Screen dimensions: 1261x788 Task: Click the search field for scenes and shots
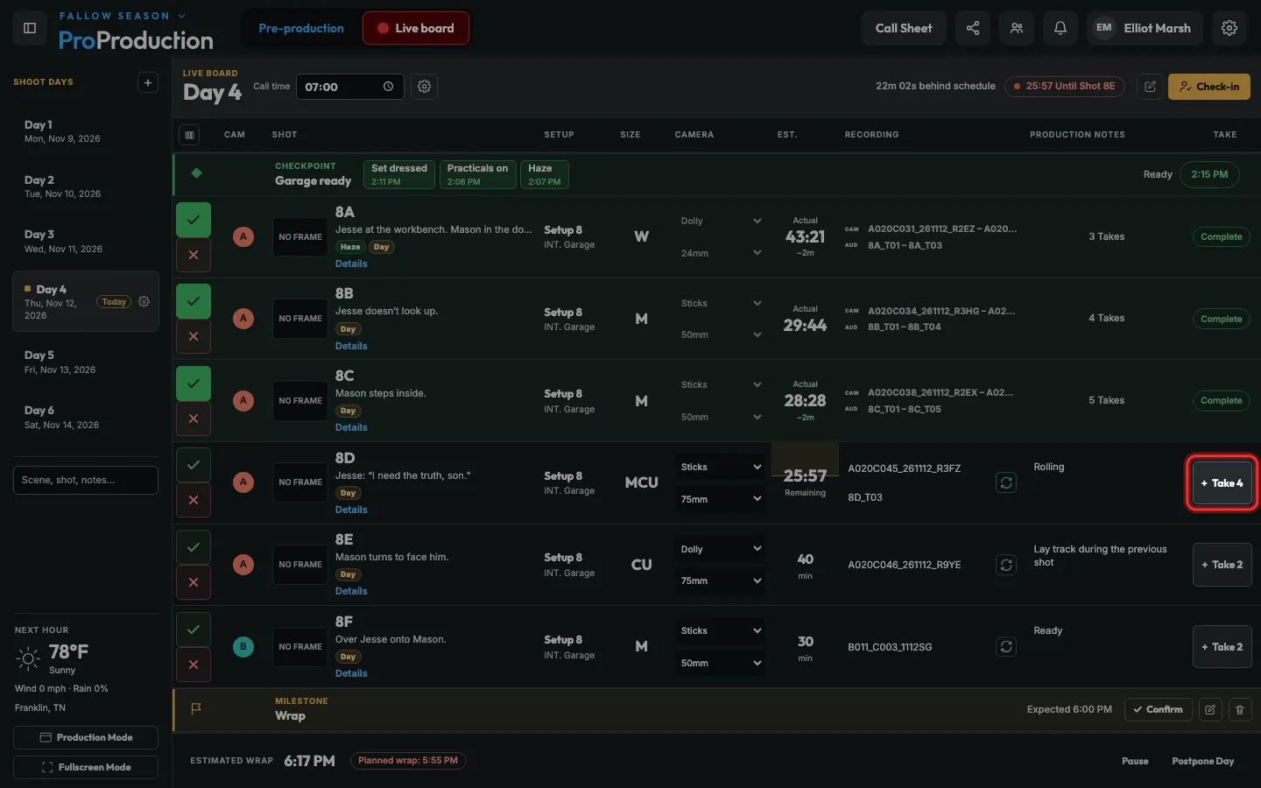[x=86, y=480]
